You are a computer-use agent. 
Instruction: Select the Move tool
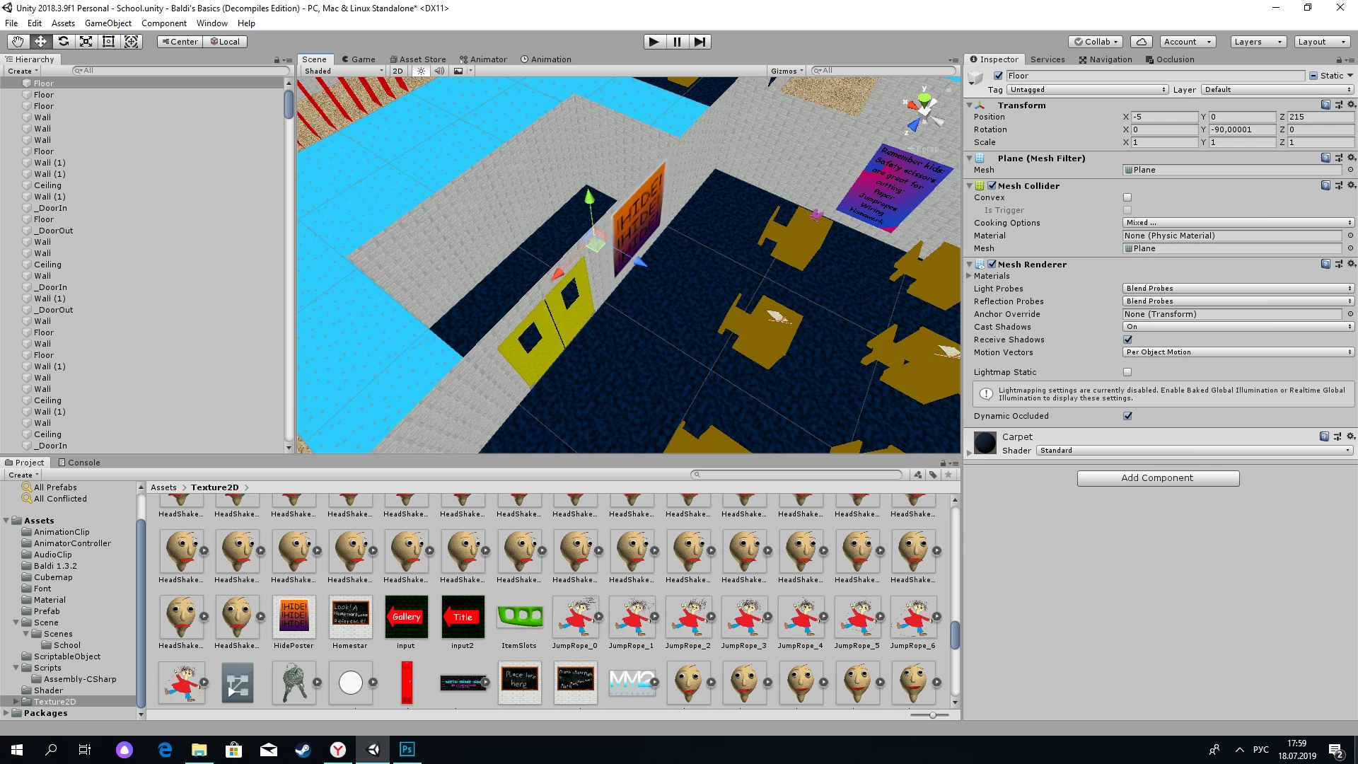40,42
